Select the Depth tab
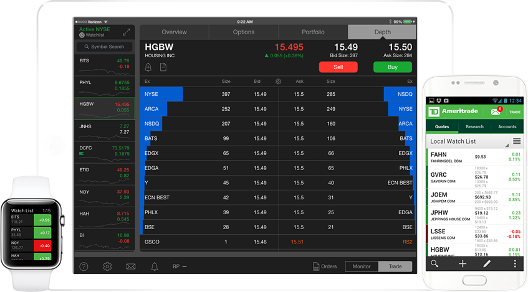 (x=382, y=32)
